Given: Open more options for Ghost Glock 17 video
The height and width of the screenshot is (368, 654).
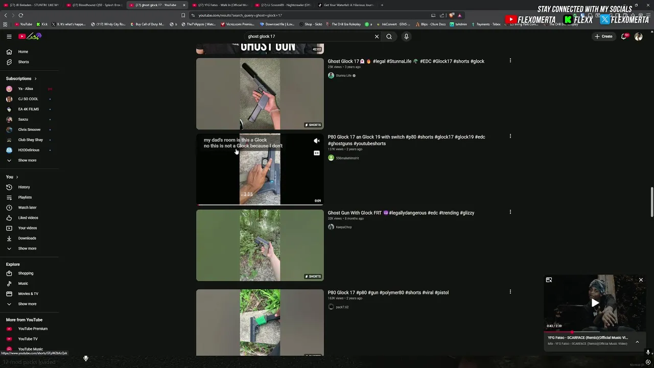Looking at the screenshot, I should 510,61.
